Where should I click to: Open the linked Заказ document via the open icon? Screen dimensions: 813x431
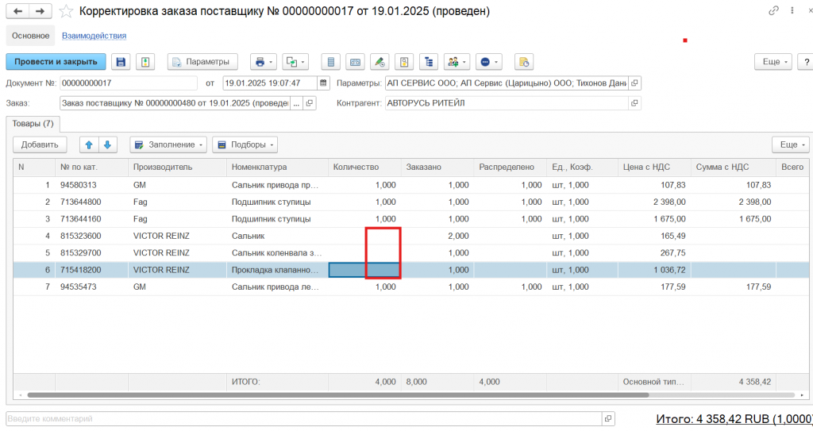tap(310, 103)
